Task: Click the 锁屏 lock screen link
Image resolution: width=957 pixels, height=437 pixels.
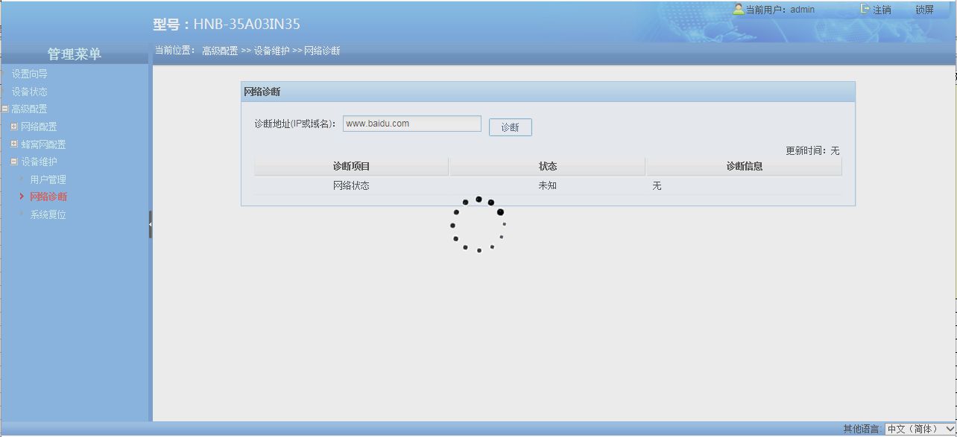Action: click(924, 10)
